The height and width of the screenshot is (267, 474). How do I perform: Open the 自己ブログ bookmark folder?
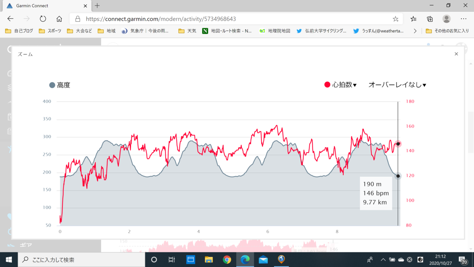[x=19, y=31]
